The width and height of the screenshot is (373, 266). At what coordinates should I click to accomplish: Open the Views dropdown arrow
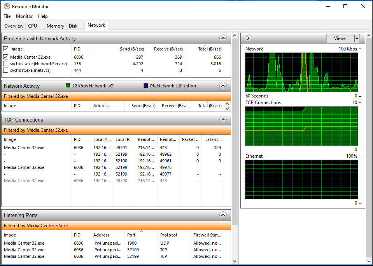[x=356, y=38]
